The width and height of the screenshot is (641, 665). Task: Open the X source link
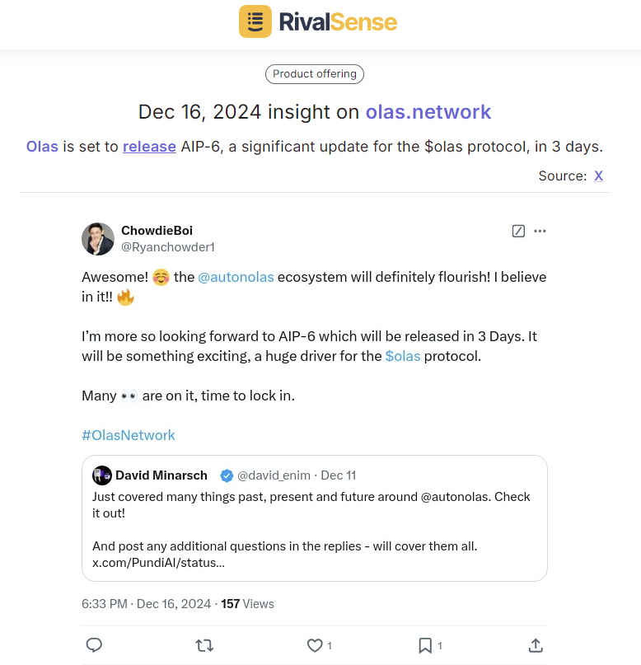pos(599,176)
